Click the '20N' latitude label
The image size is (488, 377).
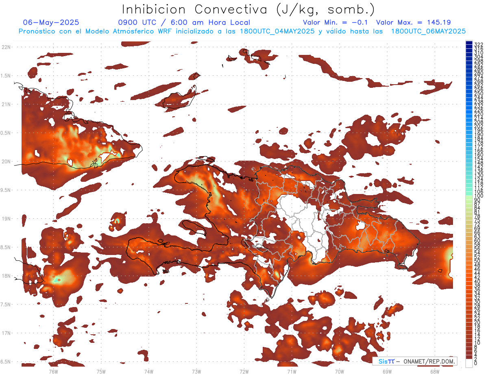point(6,161)
